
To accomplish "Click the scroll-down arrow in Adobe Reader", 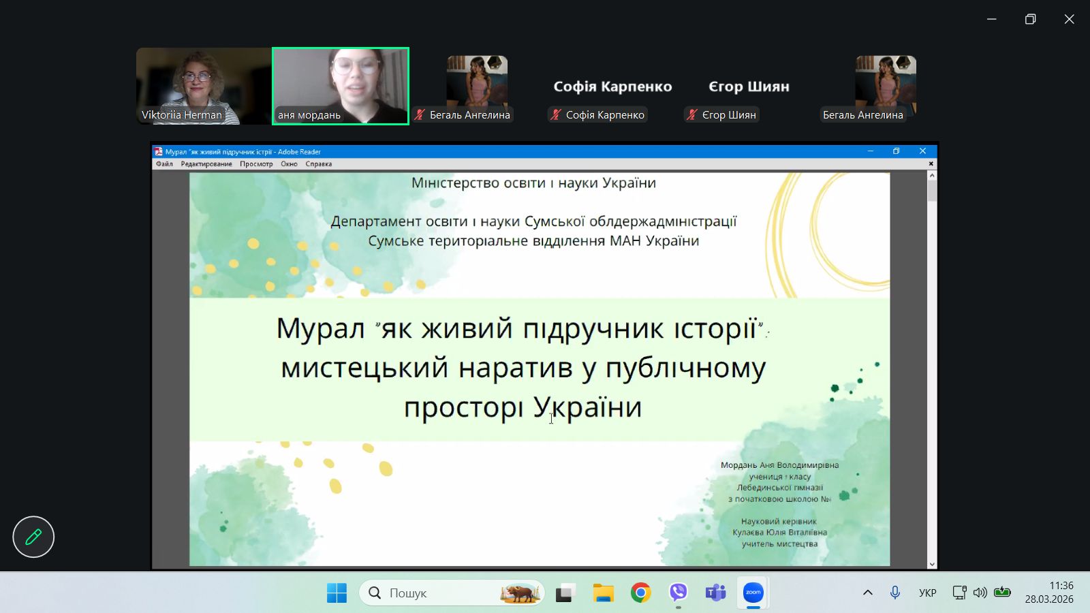I will pos(932,564).
